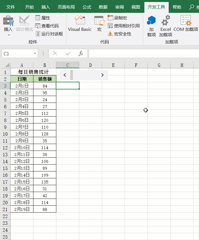The image size is (199, 240).
Task: Select the cell with value 88
Action: click(x=45, y=209)
